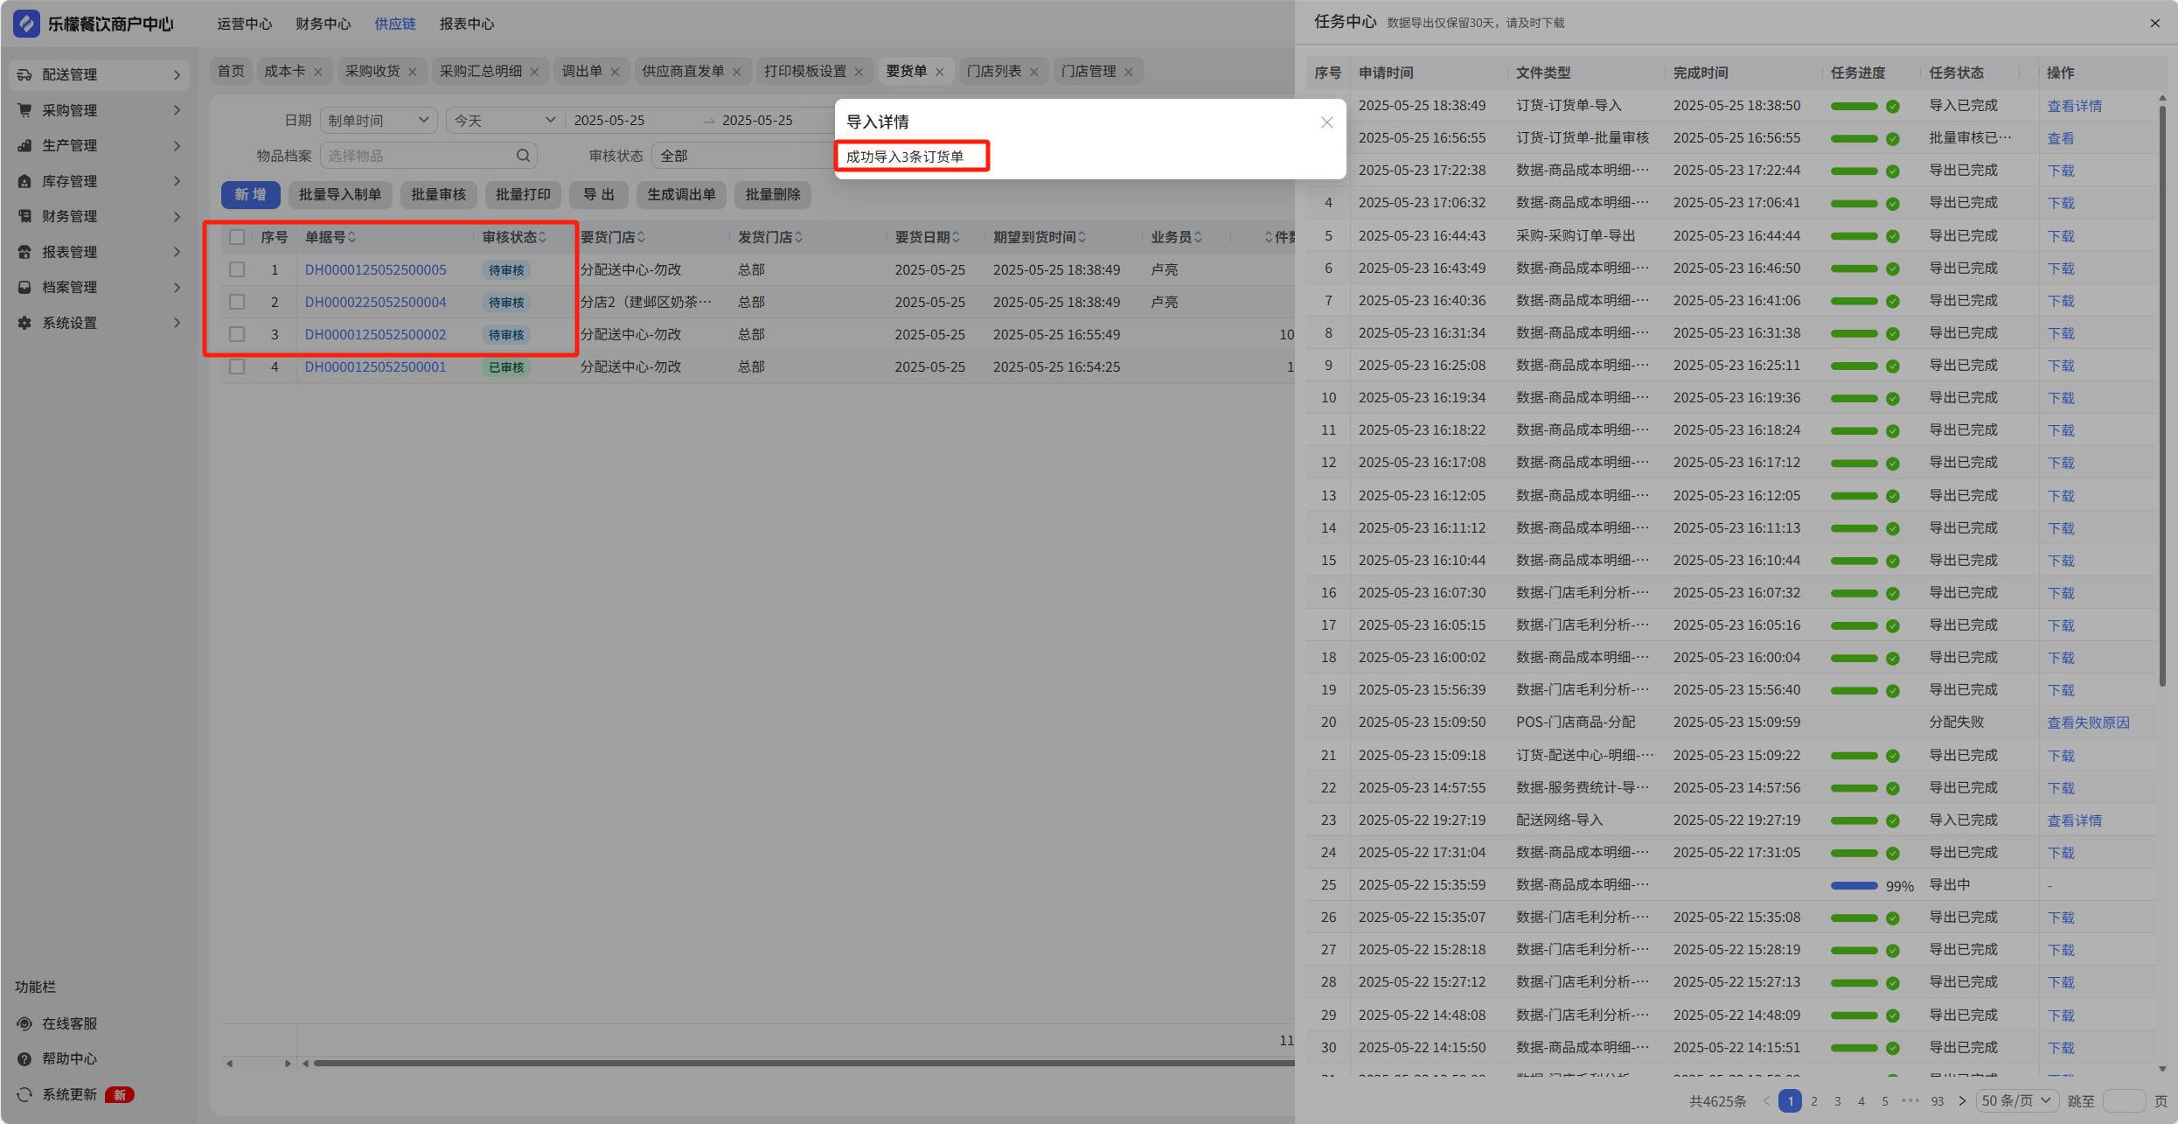Click the search icon in 物品档案 field
2178x1124 pixels.
coord(523,156)
